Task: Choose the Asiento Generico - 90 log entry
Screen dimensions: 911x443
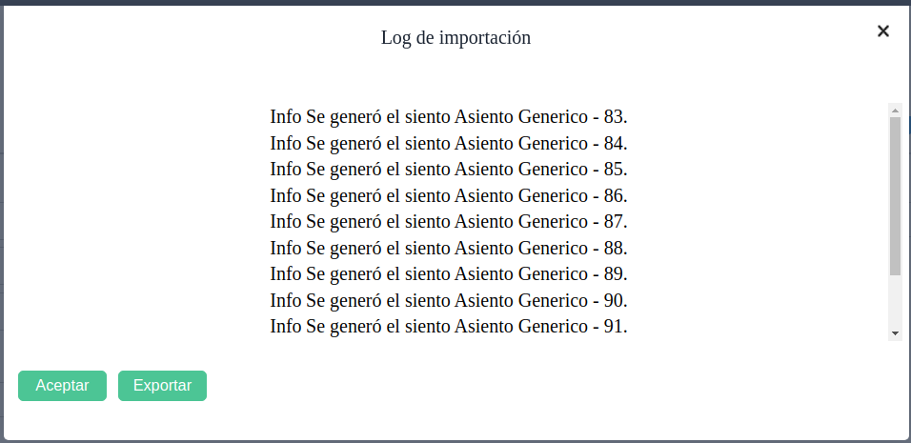Action: coord(448,300)
